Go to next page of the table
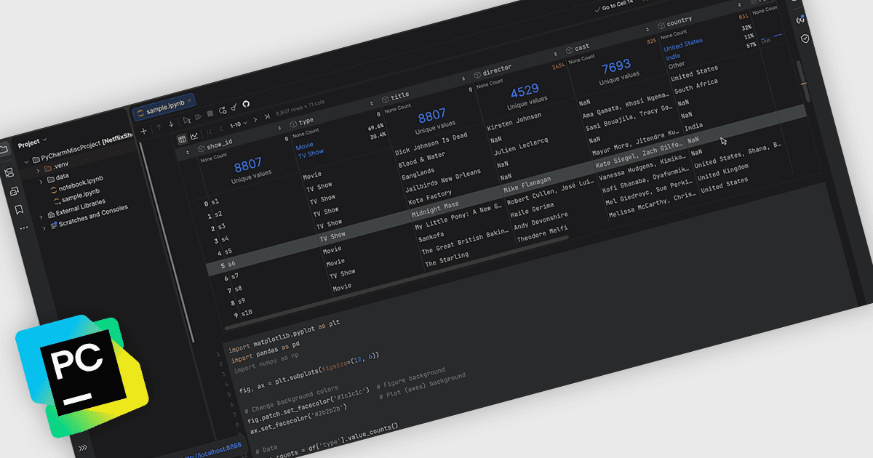Viewport: 873px width, 458px height. point(255,119)
